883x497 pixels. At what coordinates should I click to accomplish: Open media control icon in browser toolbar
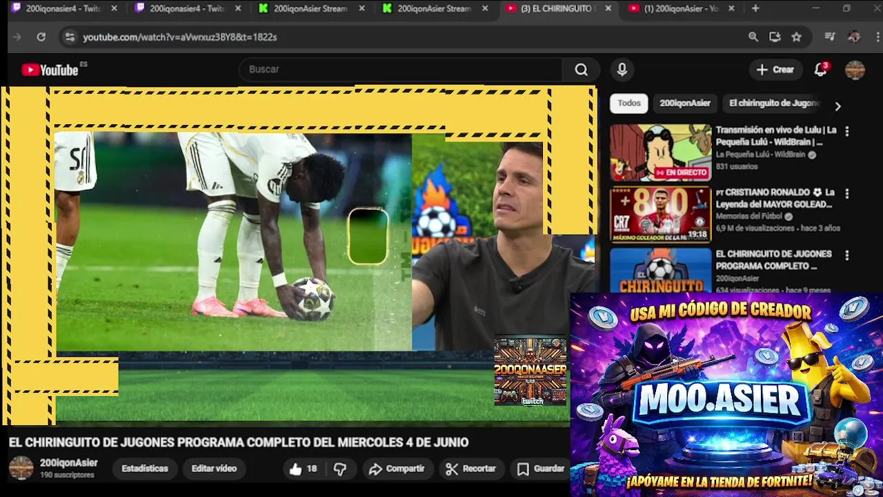pos(830,37)
